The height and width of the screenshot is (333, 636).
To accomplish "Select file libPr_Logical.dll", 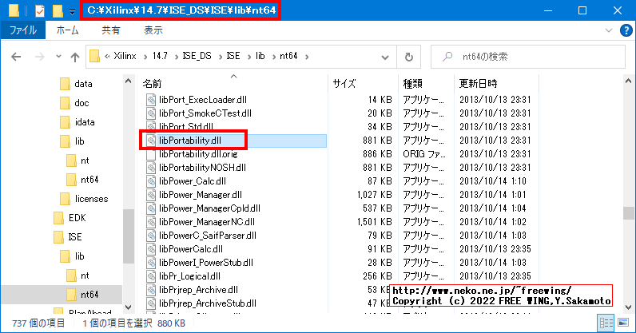I will click(x=189, y=276).
